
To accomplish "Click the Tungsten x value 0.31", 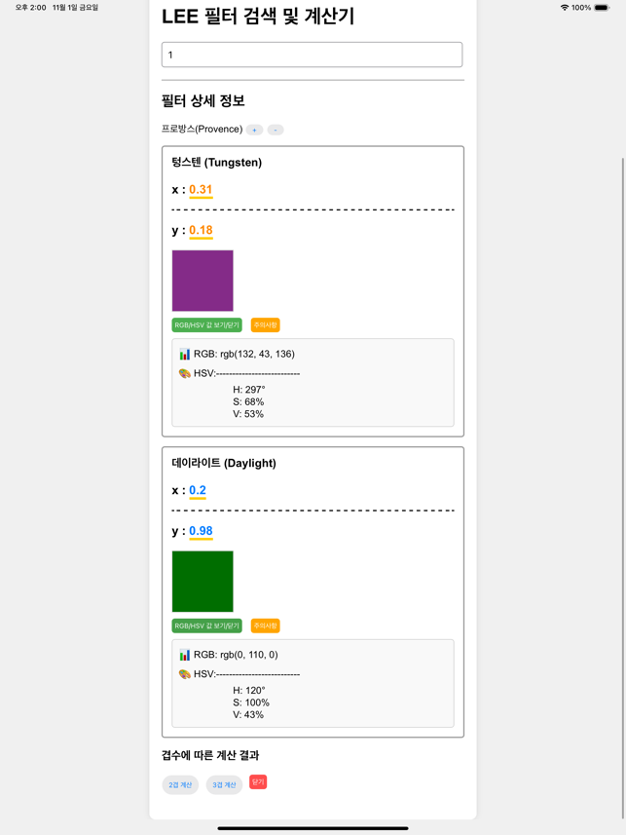I will click(x=201, y=190).
